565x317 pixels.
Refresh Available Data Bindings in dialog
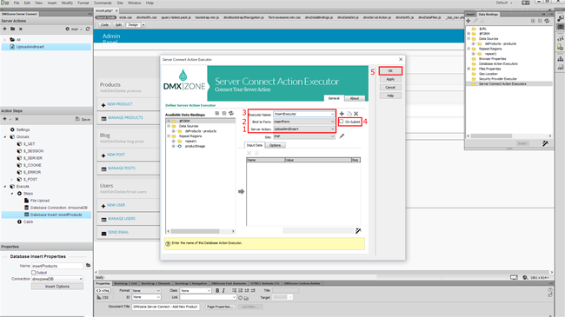[231, 114]
